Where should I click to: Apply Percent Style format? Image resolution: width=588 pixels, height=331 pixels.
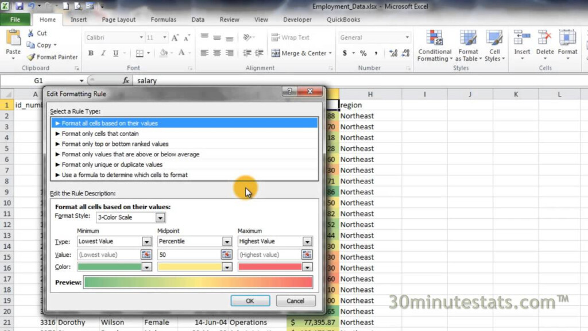click(x=363, y=53)
